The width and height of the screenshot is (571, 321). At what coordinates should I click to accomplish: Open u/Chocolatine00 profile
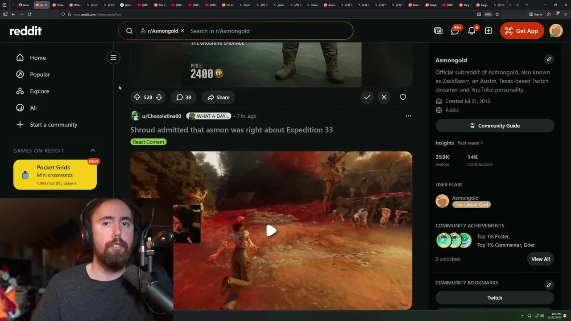click(x=161, y=116)
